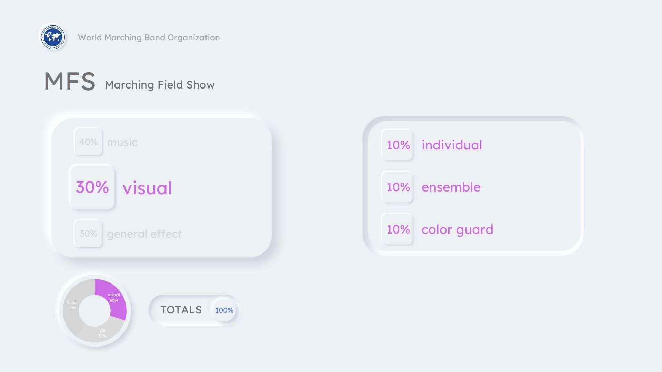Click the 10% individual badge
The image size is (662, 372).
point(398,145)
